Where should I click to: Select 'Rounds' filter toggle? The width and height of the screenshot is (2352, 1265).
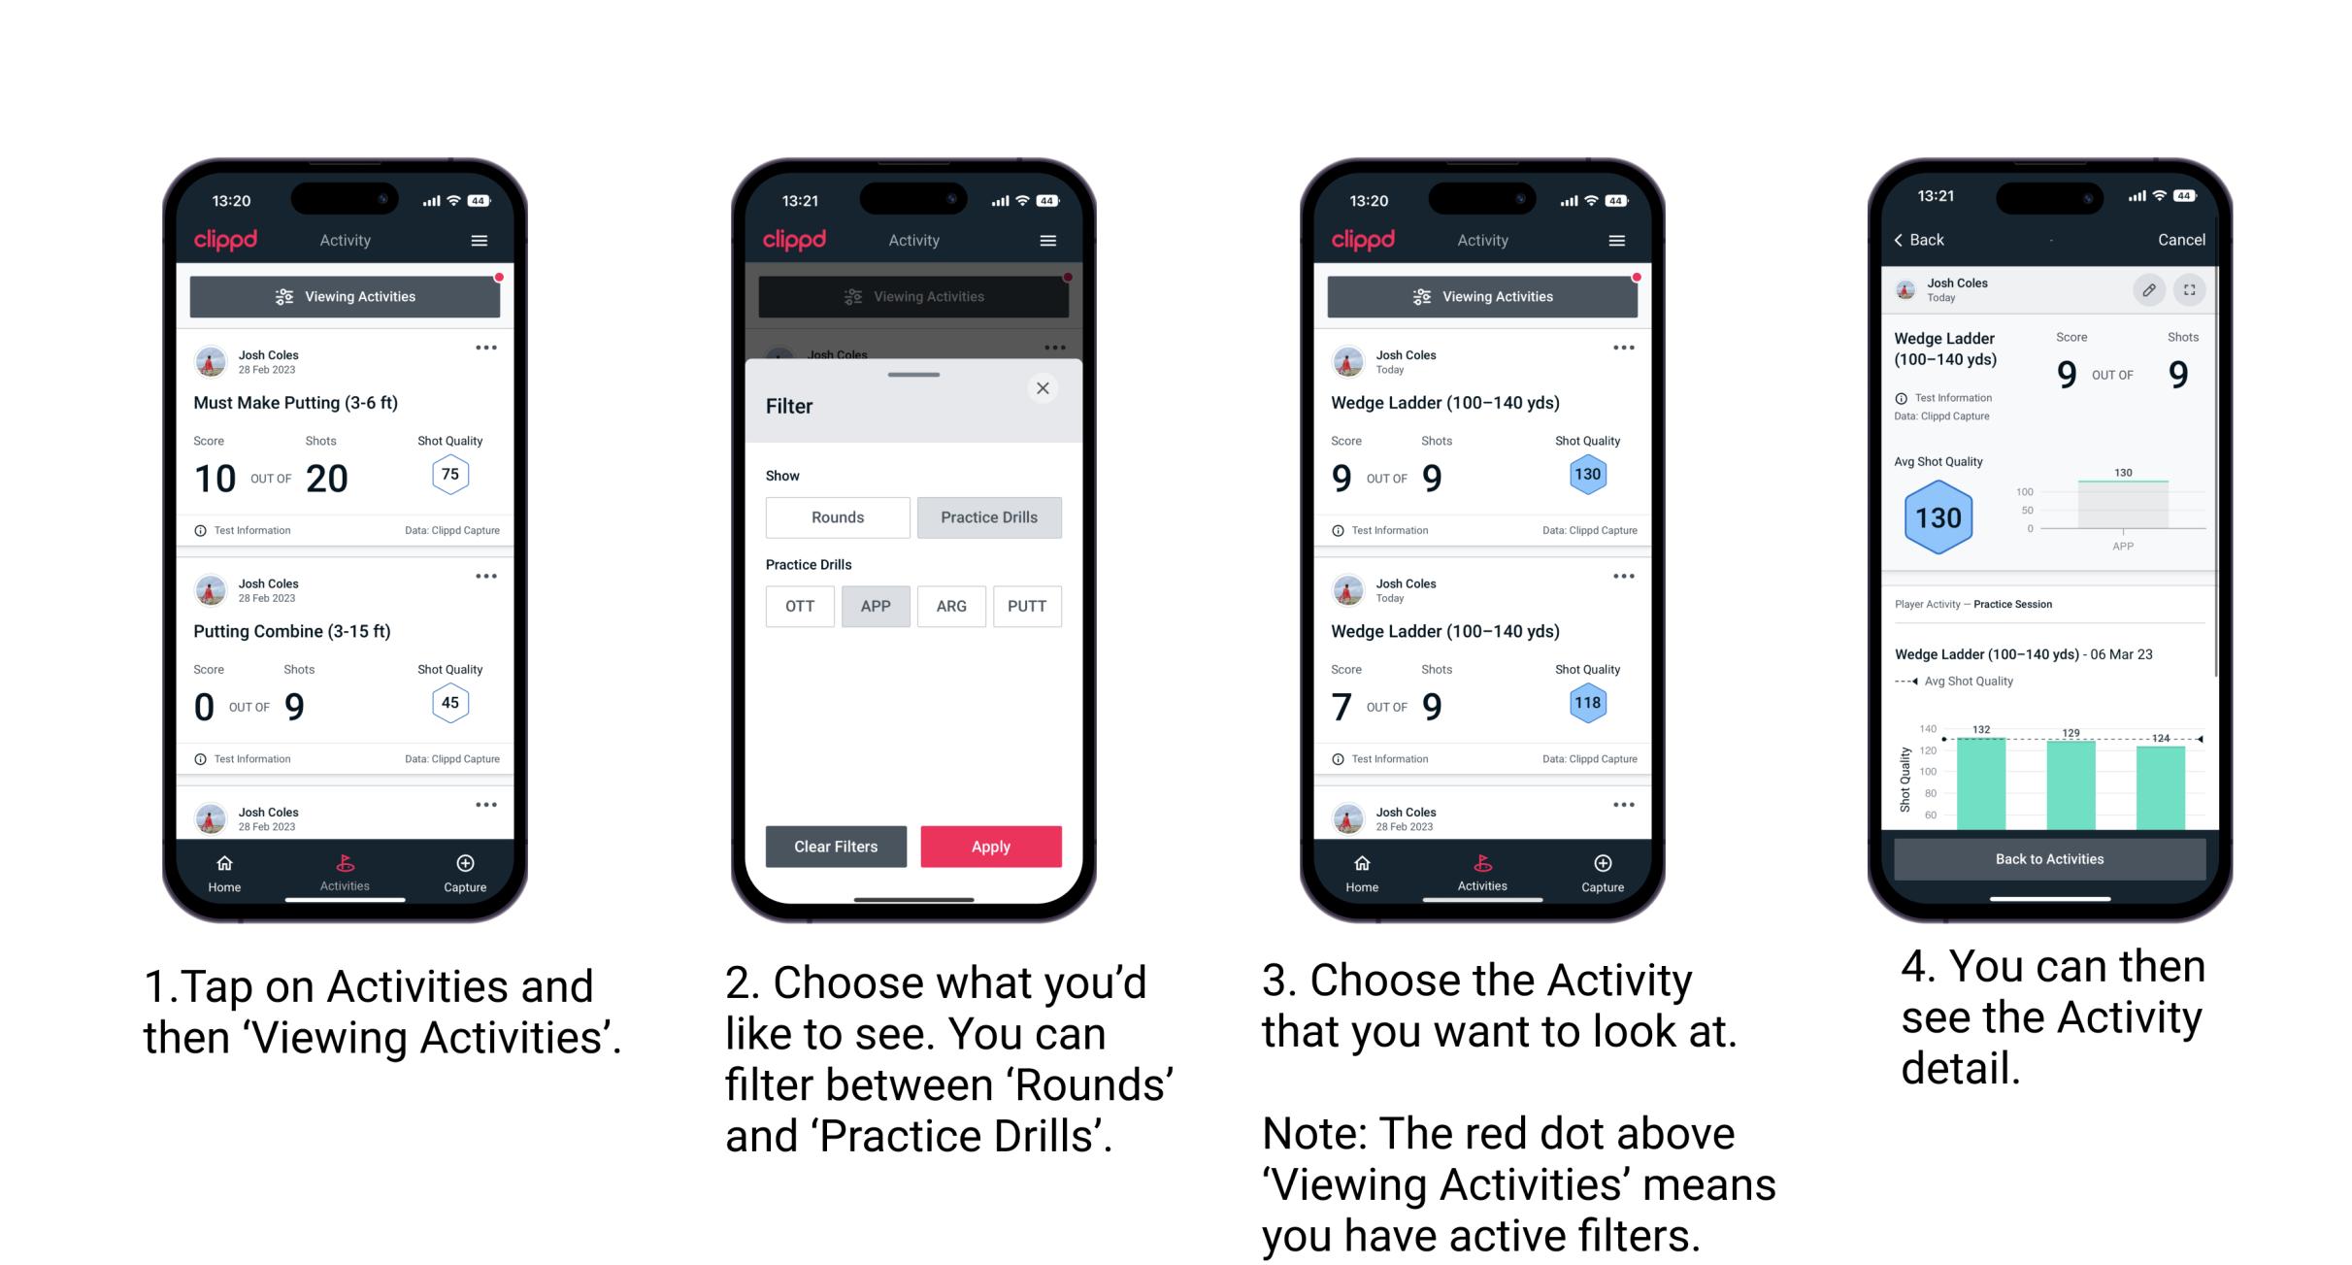833,517
